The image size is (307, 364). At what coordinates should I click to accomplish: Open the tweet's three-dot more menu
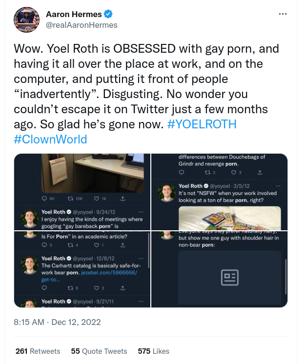pos(283,14)
